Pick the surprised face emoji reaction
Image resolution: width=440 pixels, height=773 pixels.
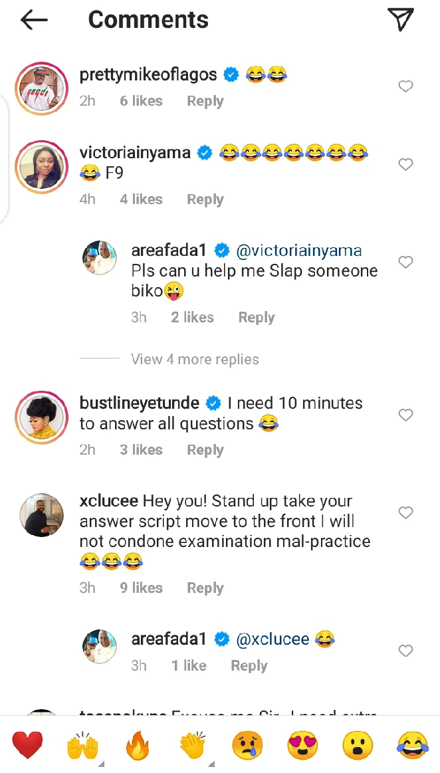click(x=358, y=745)
